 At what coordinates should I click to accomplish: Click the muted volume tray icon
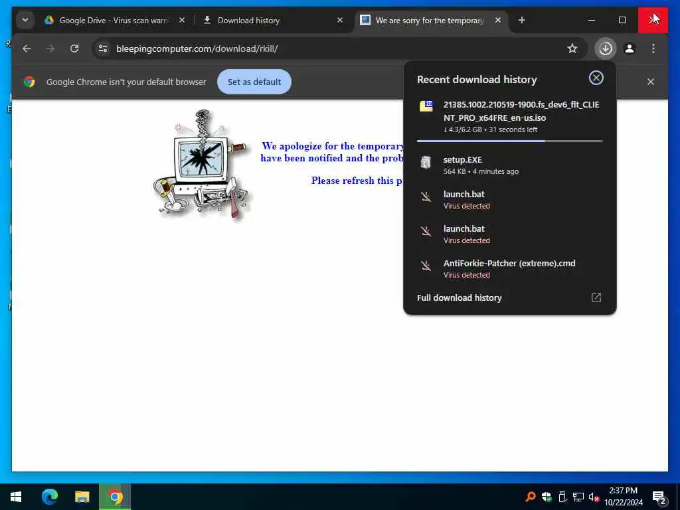594,497
